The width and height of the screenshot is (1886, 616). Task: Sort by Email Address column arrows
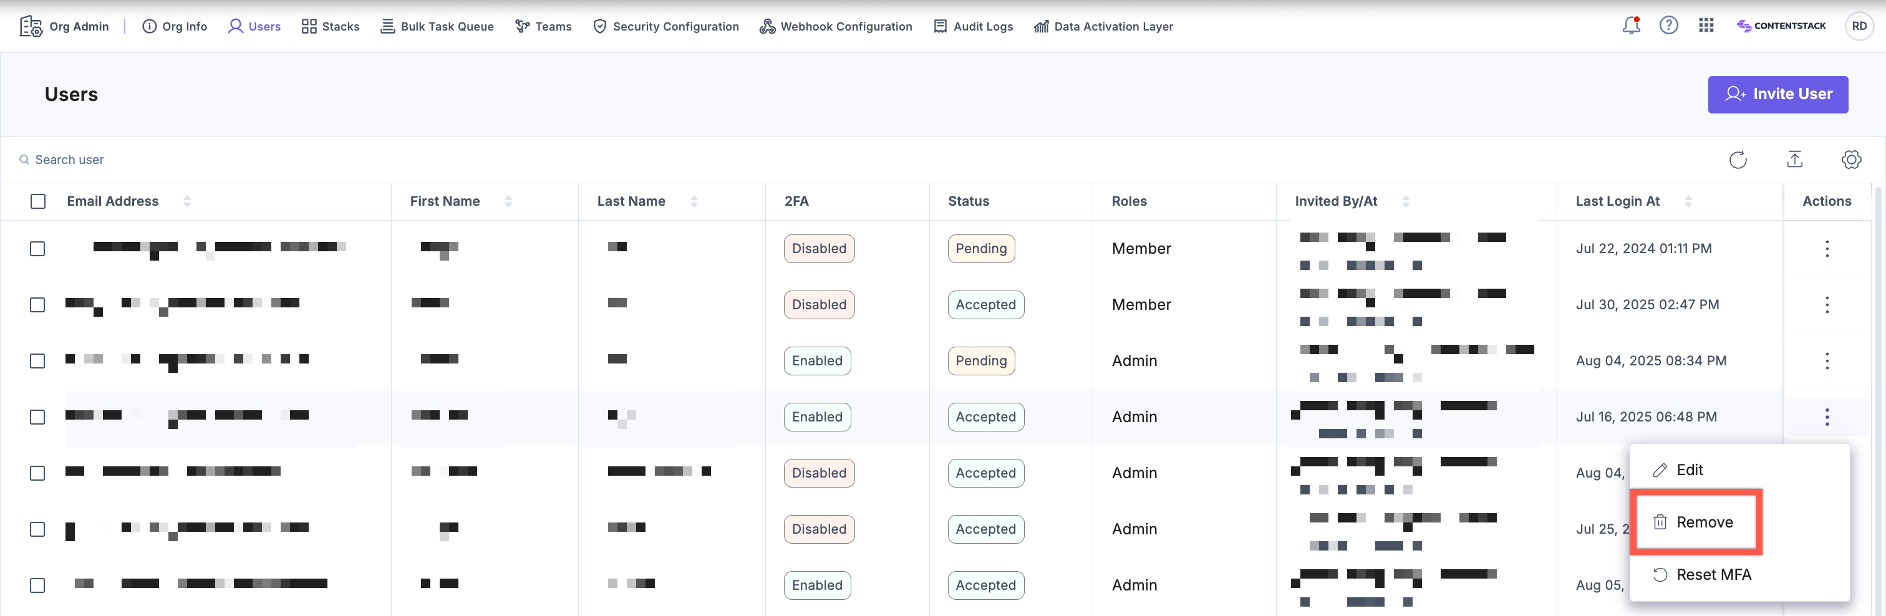click(x=188, y=201)
